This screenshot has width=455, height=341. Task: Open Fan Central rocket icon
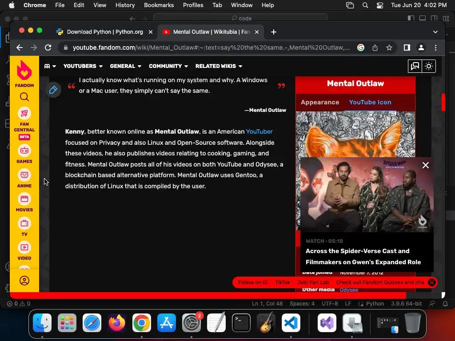24,113
